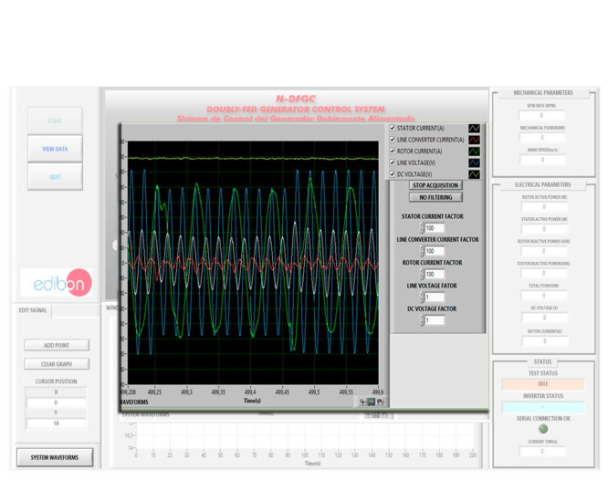This screenshot has width=608, height=491.
Task: Click the Line Voltage plot legend icon
Action: (x=475, y=162)
